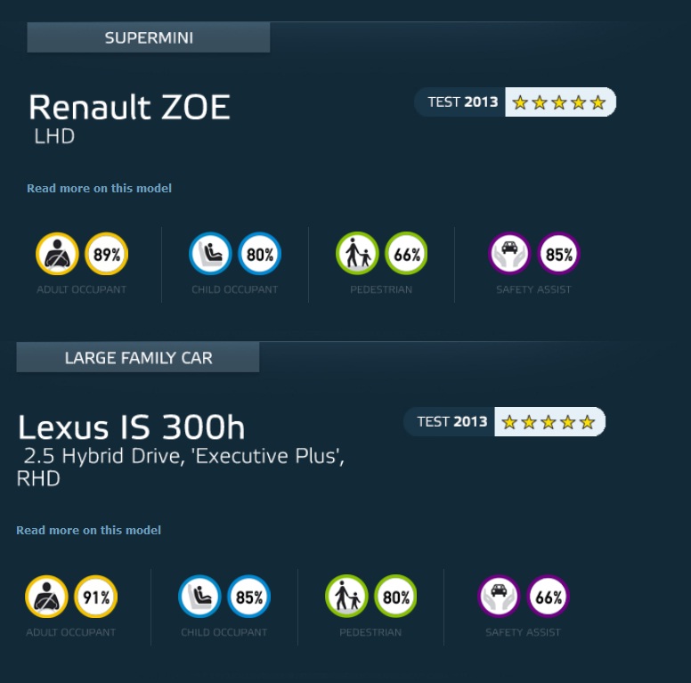Select the SUPERMINI category header

tap(149, 37)
